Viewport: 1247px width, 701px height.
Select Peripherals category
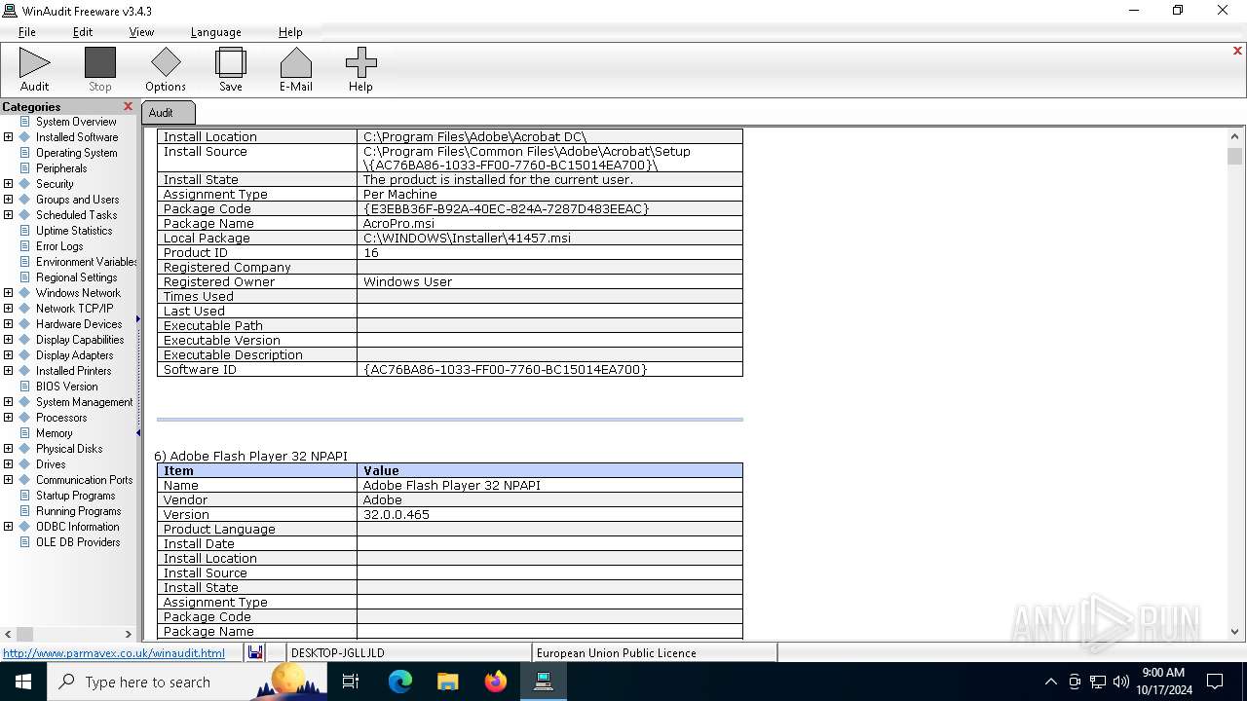(61, 168)
